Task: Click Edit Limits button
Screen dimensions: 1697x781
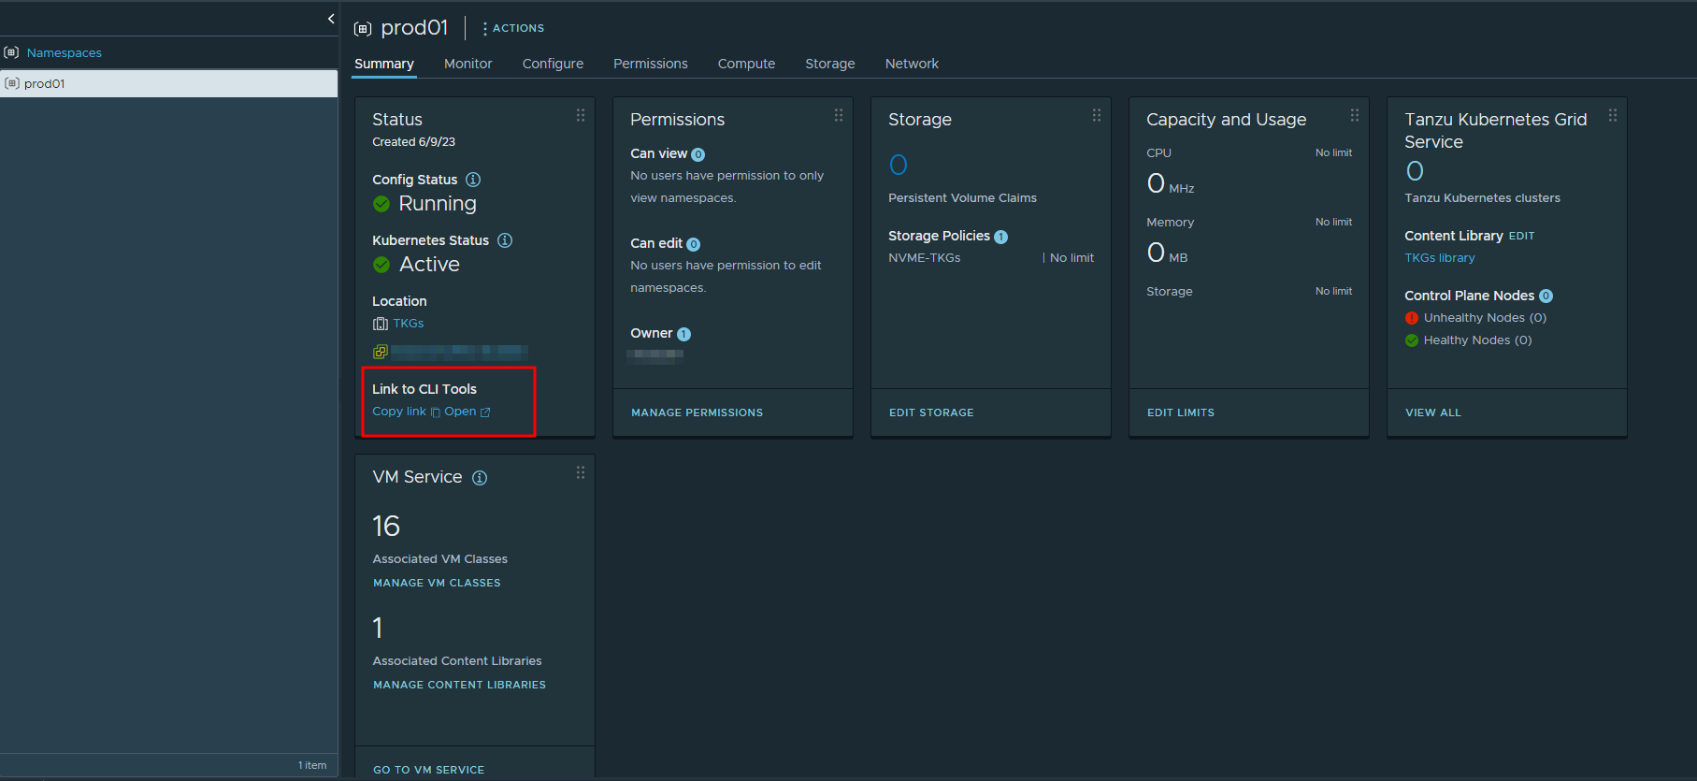Action: (1181, 412)
